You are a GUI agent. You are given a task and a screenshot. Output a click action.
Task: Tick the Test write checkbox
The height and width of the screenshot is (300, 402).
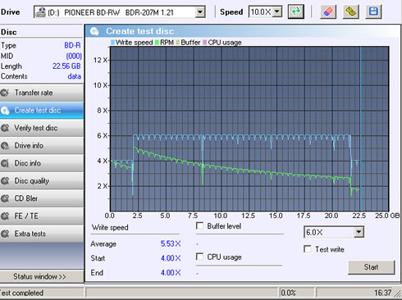coord(308,249)
